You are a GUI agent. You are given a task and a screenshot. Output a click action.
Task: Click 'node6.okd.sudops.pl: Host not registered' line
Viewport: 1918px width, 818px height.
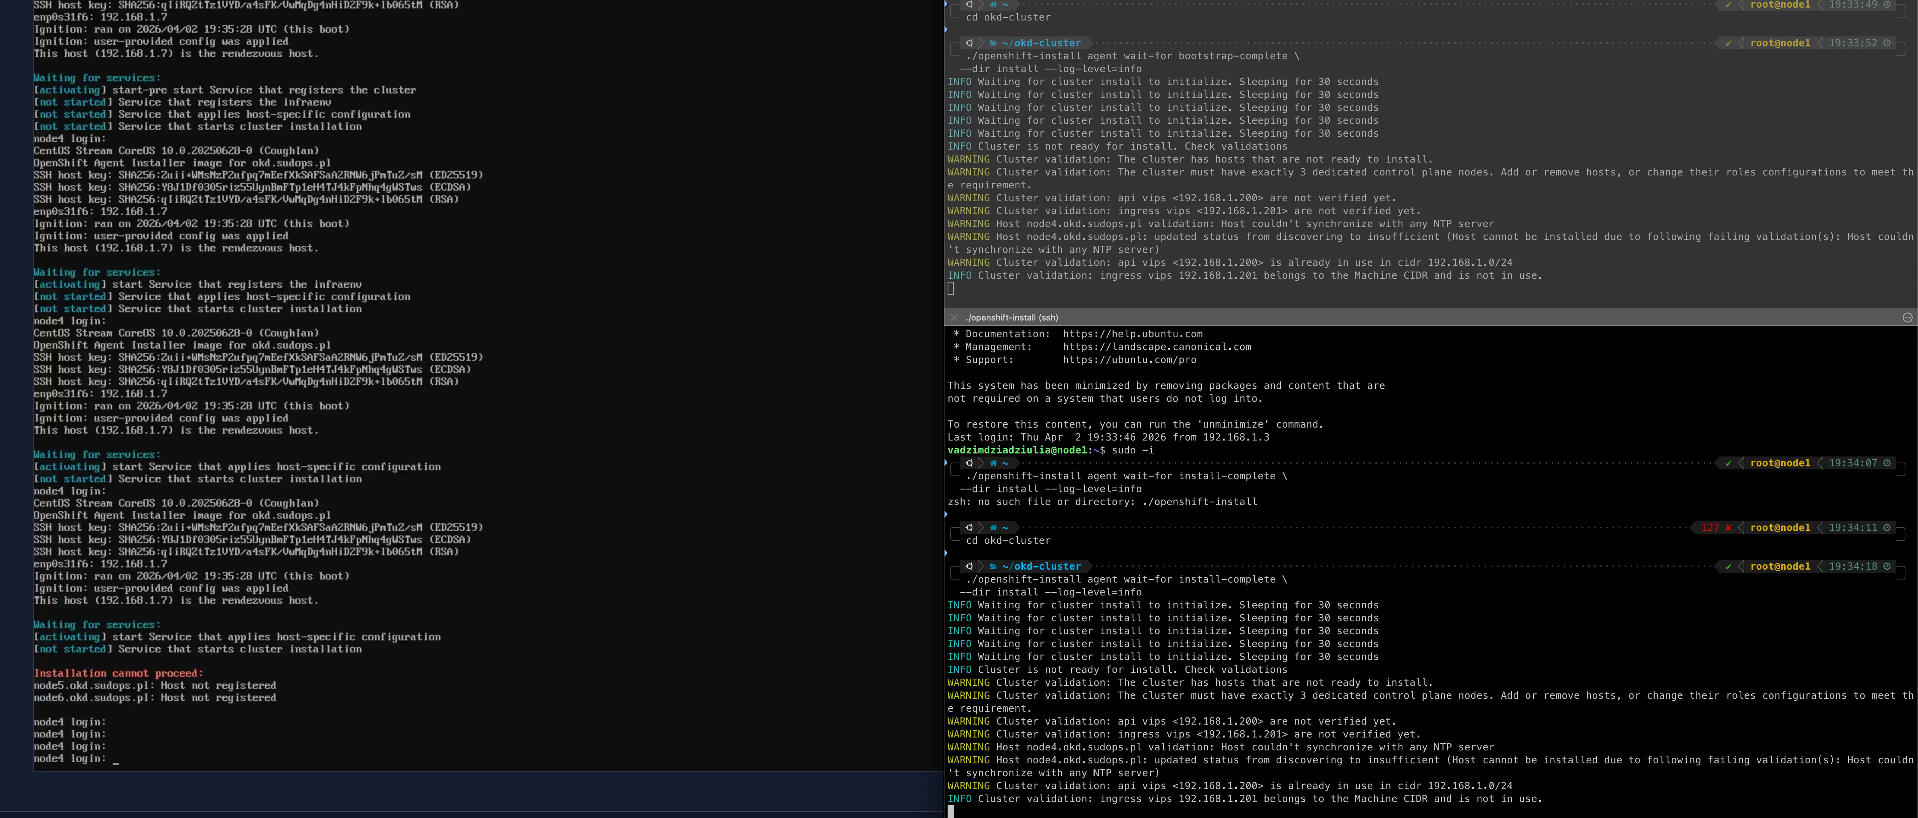coord(155,697)
